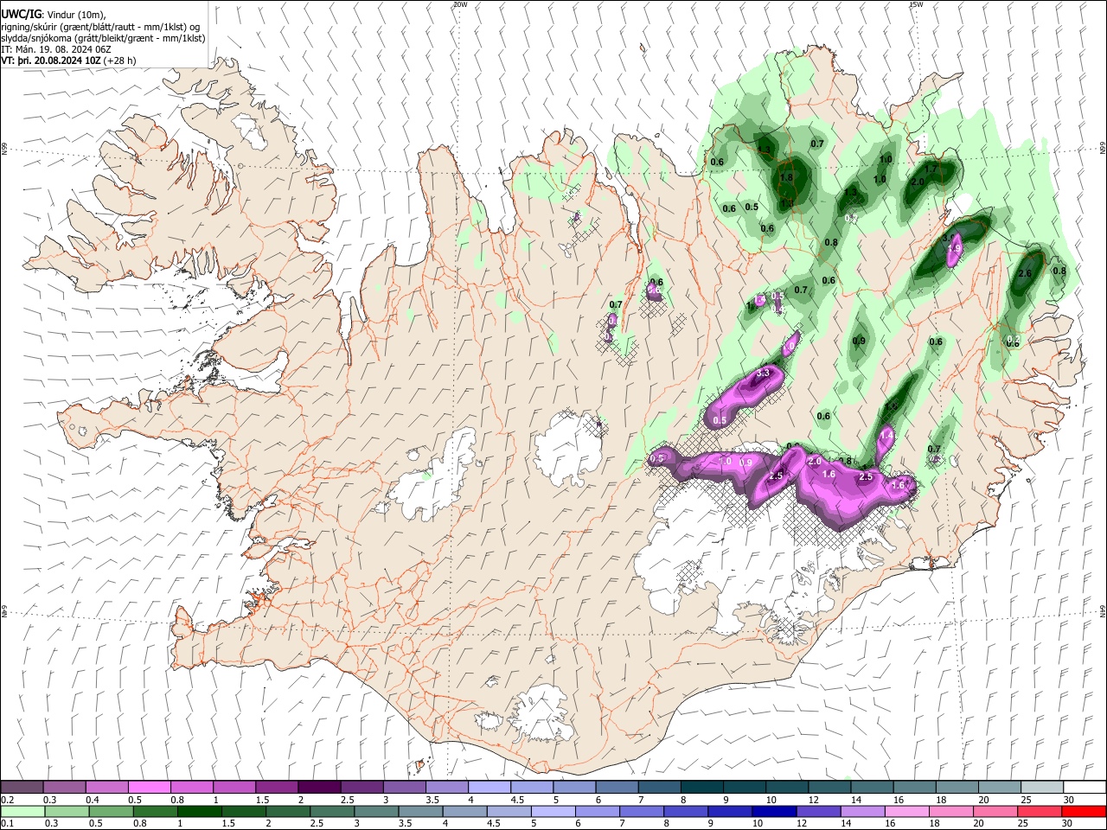Click the 1.9 value in the pink spot

(x=955, y=249)
